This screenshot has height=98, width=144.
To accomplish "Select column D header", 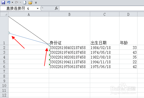I will (128, 14).
